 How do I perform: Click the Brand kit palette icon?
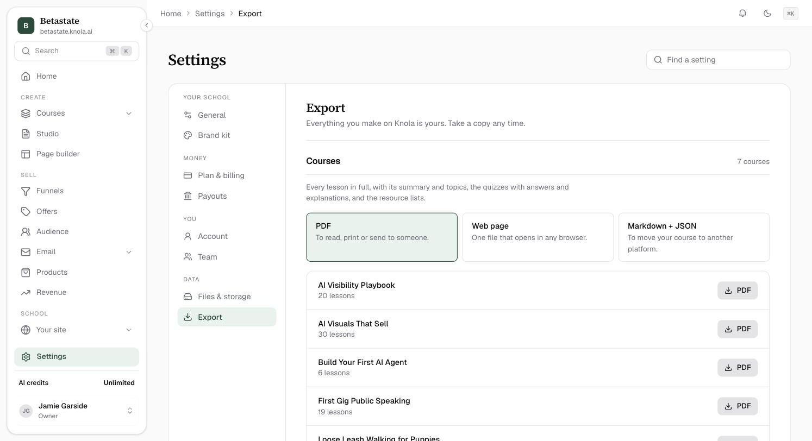tap(188, 135)
